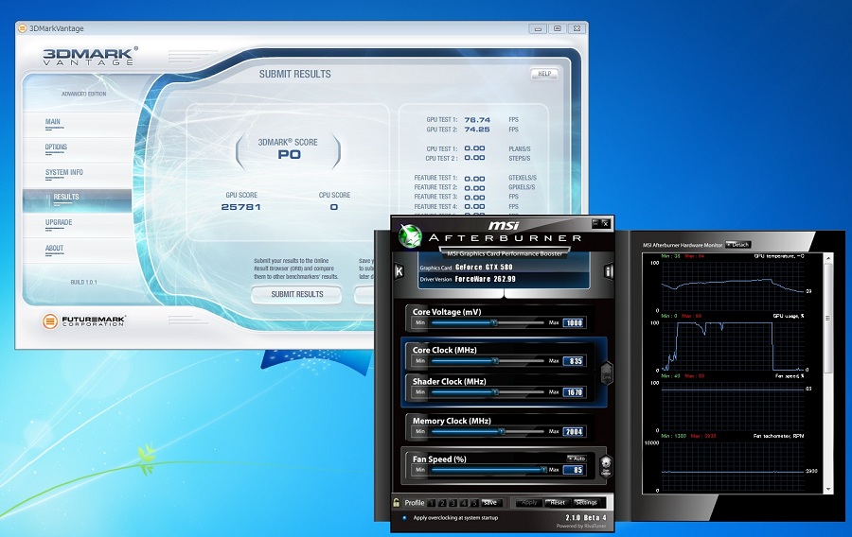
Task: Open the ABOUT tab in 3DMark Vantage
Action: point(54,249)
